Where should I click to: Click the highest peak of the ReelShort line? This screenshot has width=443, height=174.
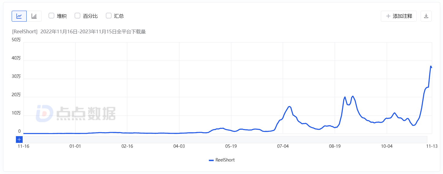tap(431, 66)
